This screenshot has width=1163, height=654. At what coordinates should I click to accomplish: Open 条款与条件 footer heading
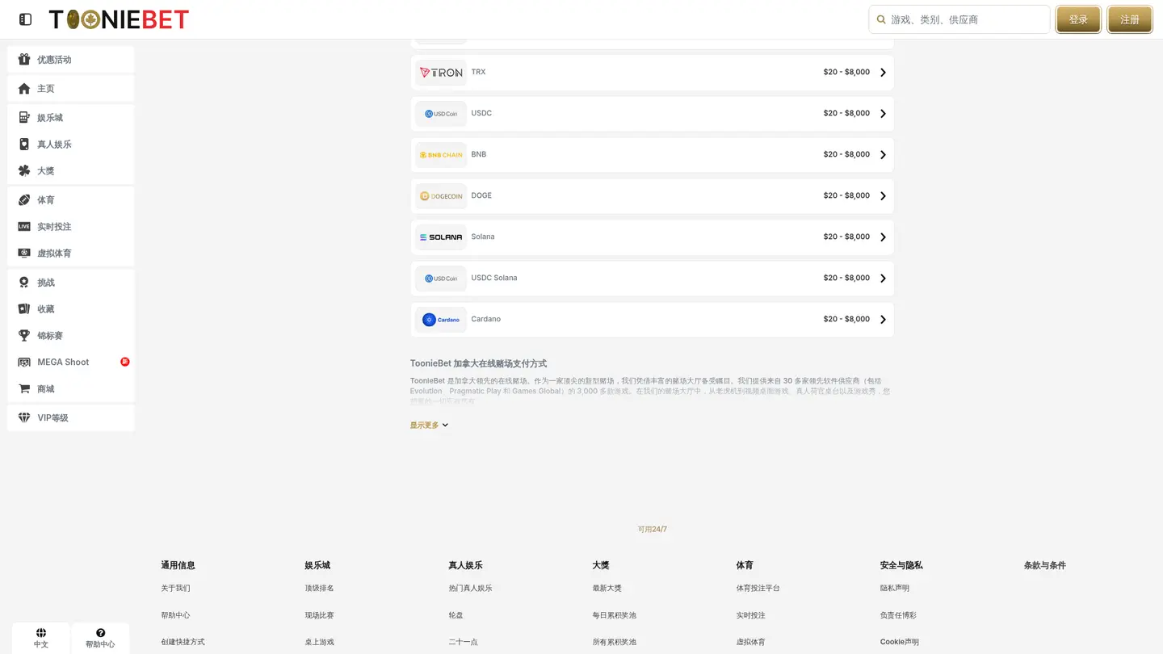tap(1045, 565)
